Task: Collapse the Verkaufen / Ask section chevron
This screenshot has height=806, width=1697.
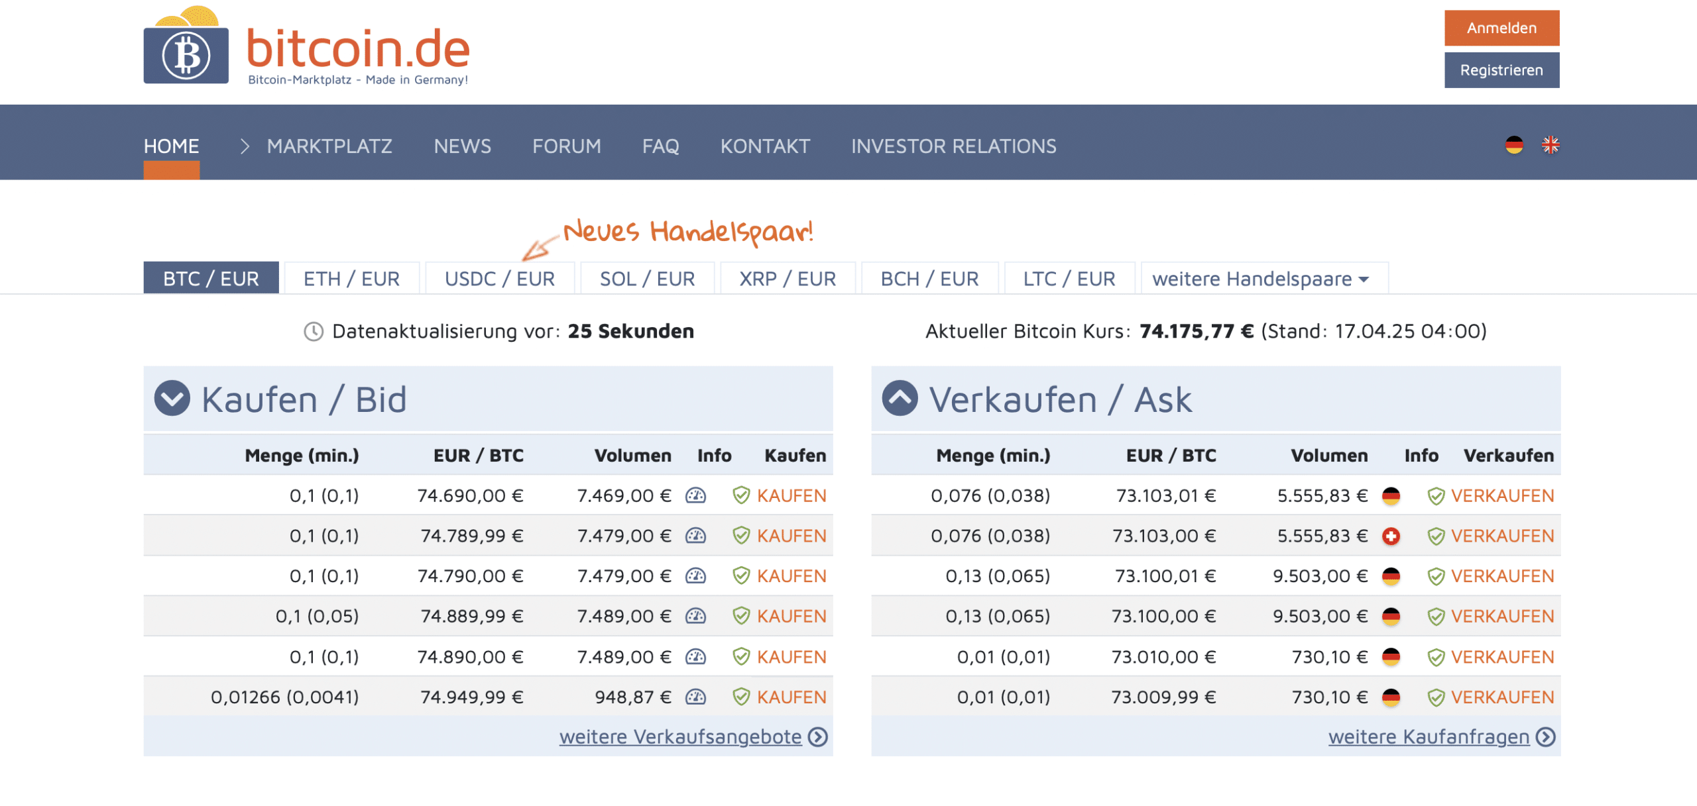Action: (900, 398)
